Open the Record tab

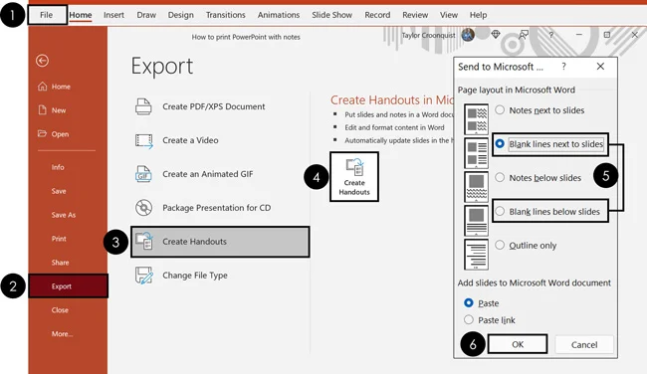377,15
